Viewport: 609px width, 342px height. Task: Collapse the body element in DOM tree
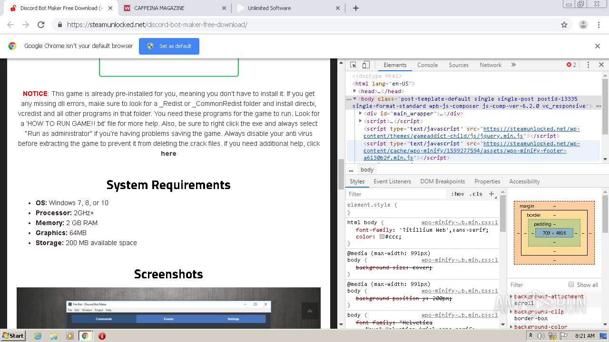click(x=354, y=99)
